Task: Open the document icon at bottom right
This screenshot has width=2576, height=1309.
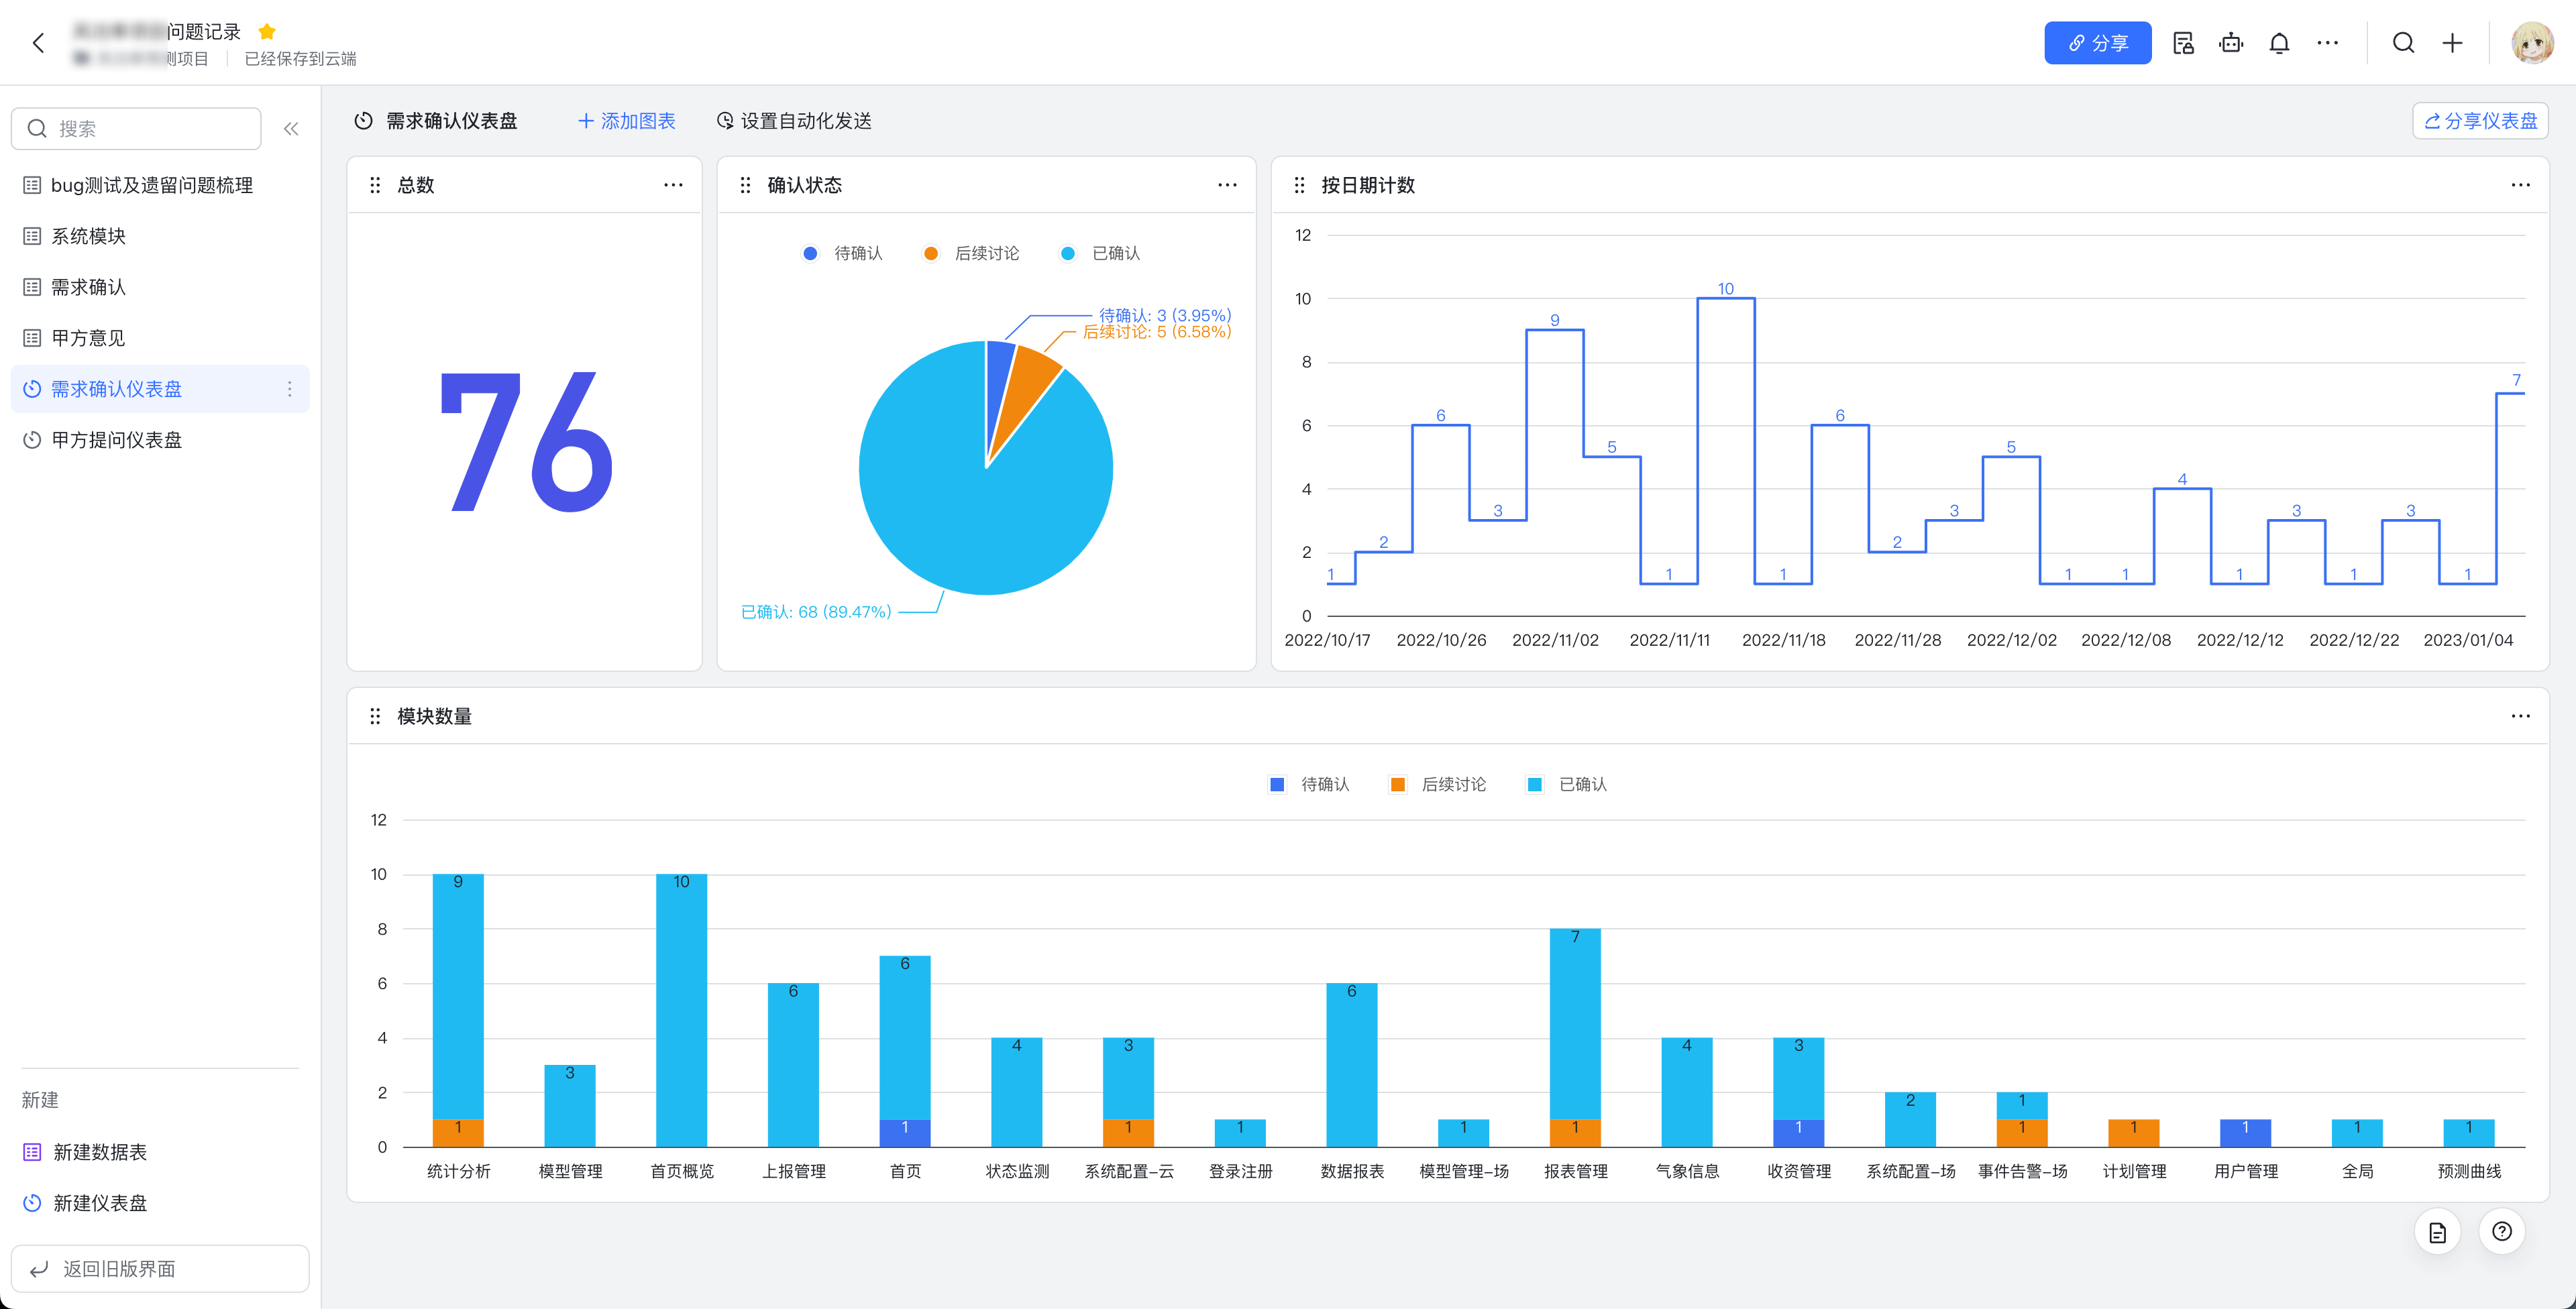Action: [2437, 1232]
